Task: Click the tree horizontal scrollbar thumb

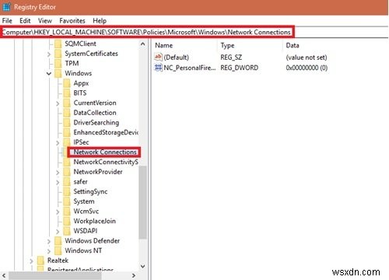Action: click(55, 275)
